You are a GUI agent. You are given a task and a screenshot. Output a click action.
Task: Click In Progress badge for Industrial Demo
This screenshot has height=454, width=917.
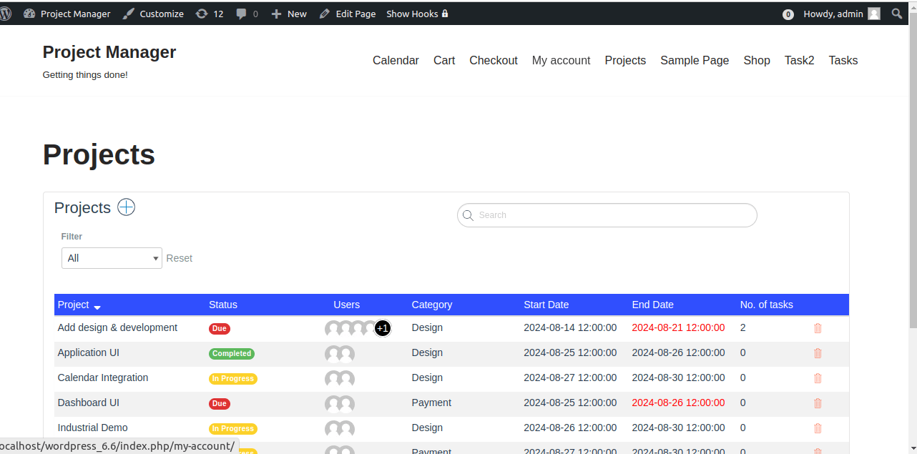233,429
